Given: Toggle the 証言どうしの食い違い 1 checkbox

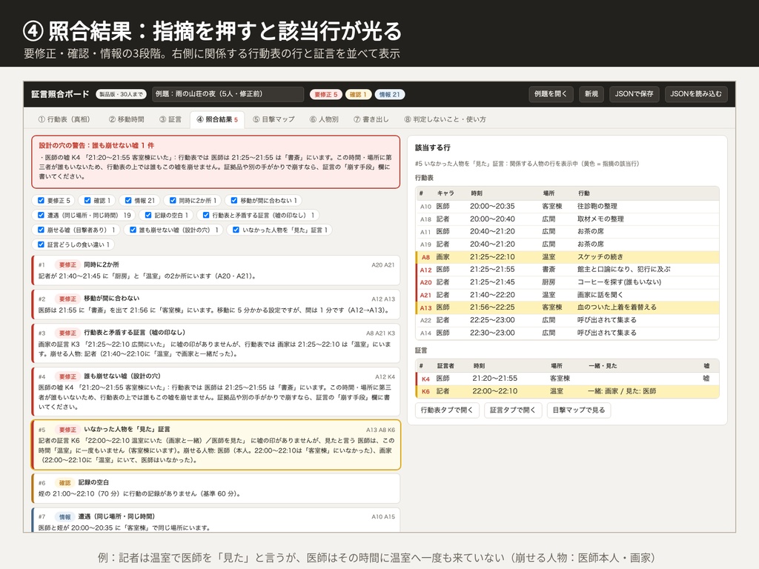Looking at the screenshot, I should [42, 244].
